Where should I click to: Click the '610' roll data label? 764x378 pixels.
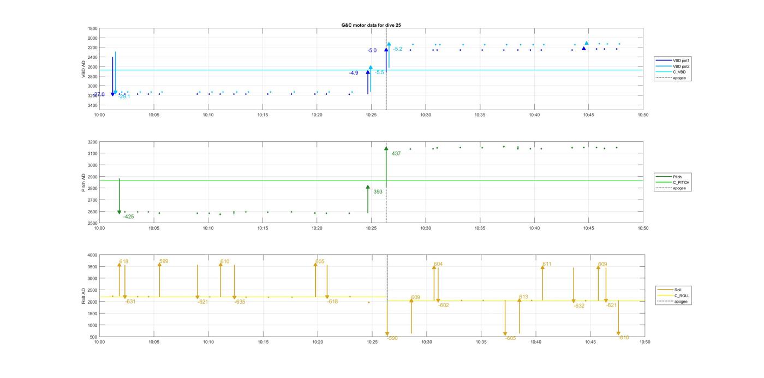(x=225, y=262)
